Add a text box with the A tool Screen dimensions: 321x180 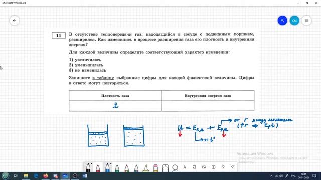[x=185, y=167]
